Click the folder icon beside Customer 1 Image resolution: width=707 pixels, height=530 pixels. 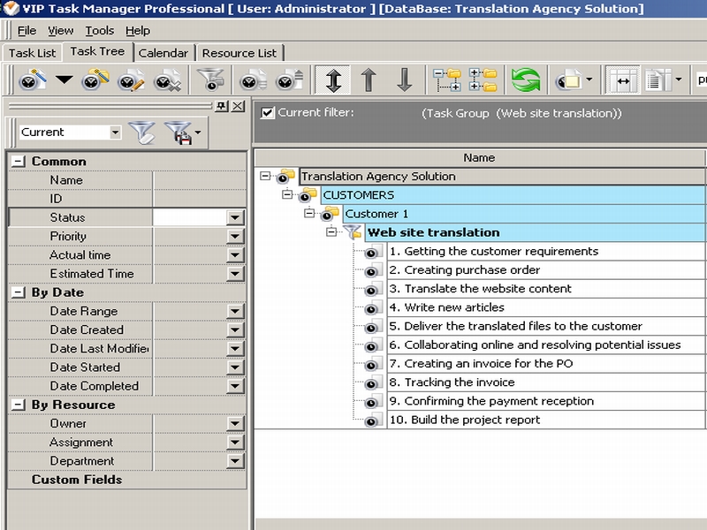click(x=330, y=214)
